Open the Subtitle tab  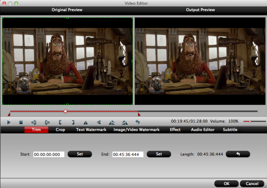(230, 130)
